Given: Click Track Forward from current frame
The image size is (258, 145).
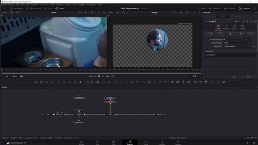Looking at the screenshot, I should (241, 34).
